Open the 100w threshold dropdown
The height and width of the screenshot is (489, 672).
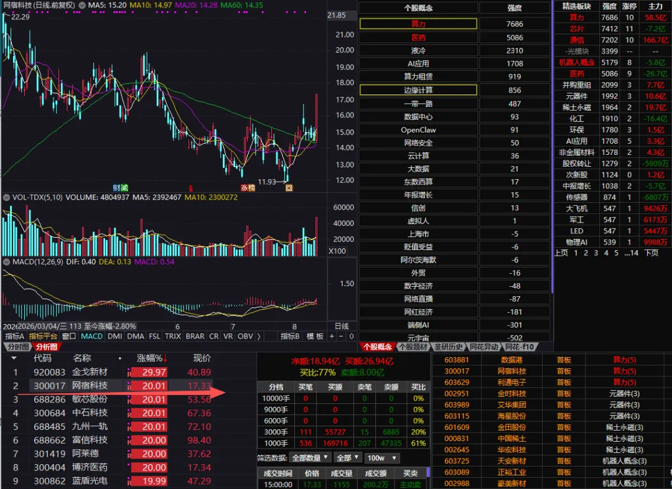tap(381, 458)
